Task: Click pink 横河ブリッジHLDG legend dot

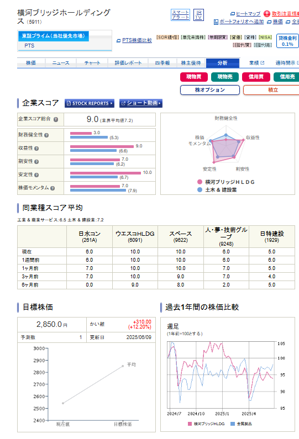Action: click(x=200, y=182)
